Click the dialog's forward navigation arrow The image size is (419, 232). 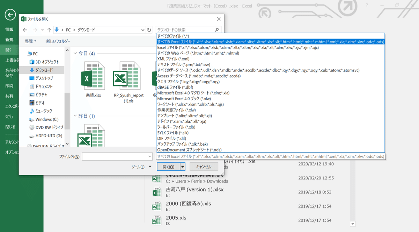coord(35,30)
